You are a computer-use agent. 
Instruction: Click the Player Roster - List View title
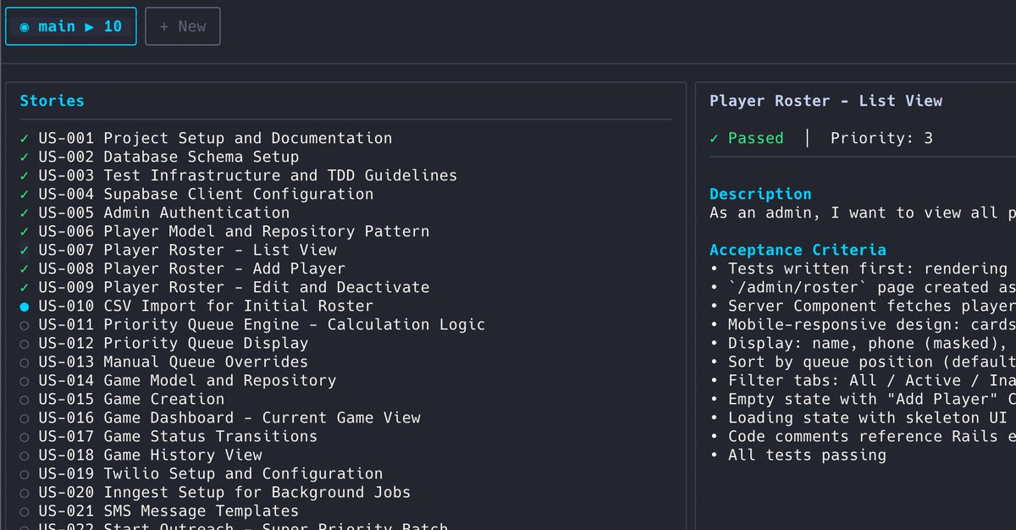[825, 101]
